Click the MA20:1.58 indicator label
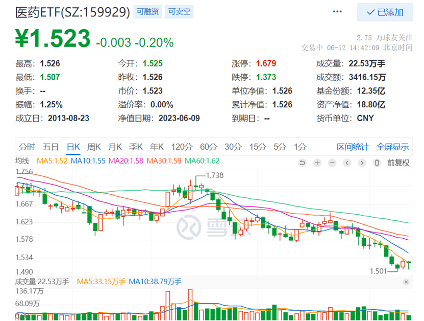The height and width of the screenshot is (321, 424). pyautogui.click(x=126, y=161)
